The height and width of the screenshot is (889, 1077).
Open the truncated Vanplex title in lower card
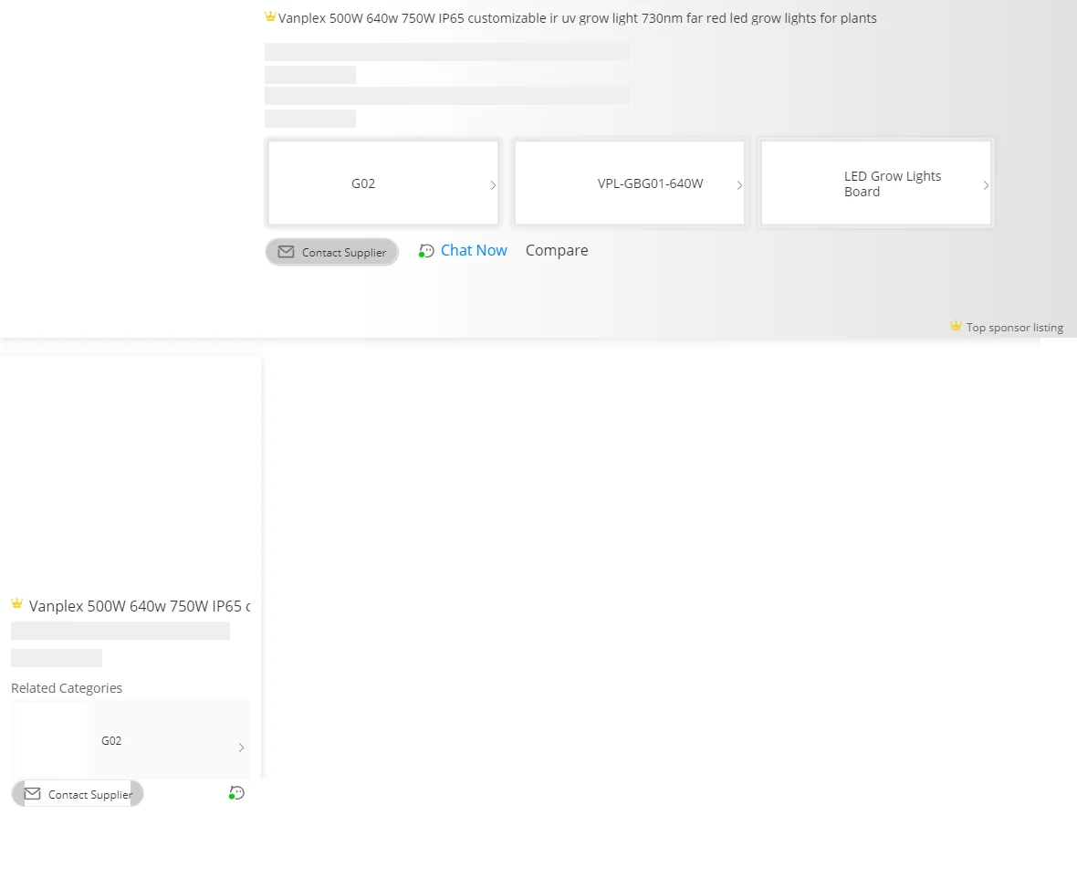[x=140, y=606]
